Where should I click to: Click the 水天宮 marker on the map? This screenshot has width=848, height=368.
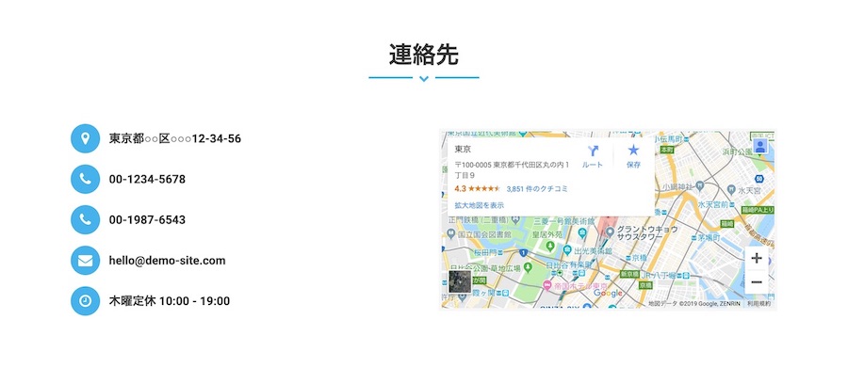(x=732, y=190)
